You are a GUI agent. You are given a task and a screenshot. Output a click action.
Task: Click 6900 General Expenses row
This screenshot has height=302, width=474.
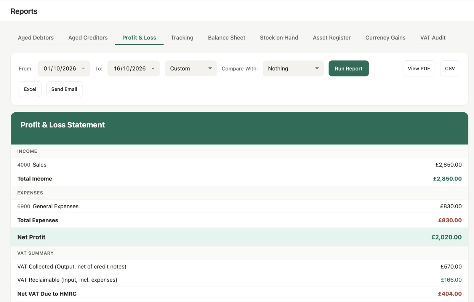coord(239,206)
